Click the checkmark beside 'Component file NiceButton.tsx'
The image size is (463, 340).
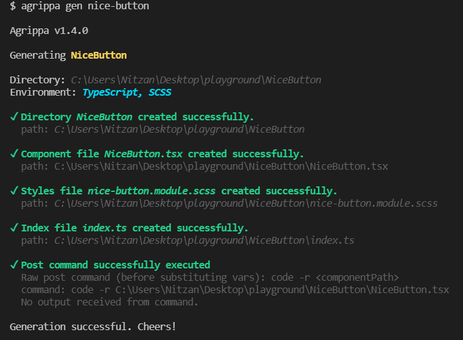pyautogui.click(x=14, y=154)
